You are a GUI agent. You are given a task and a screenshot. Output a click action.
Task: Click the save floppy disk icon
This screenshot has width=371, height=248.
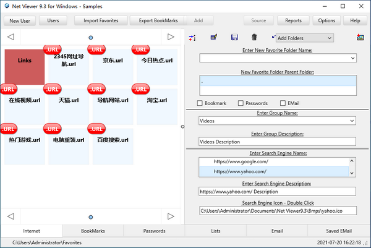pyautogui.click(x=234, y=38)
